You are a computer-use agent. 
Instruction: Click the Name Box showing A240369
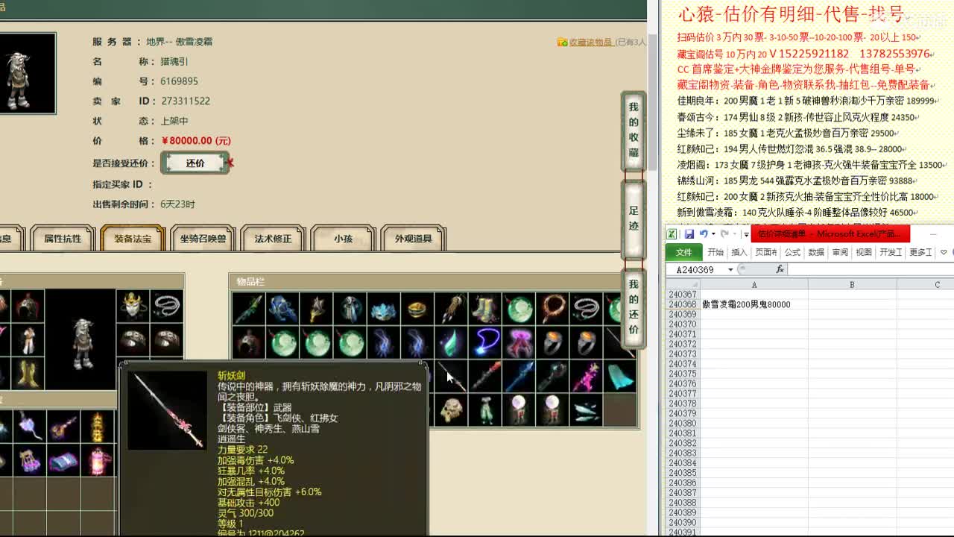(x=696, y=270)
